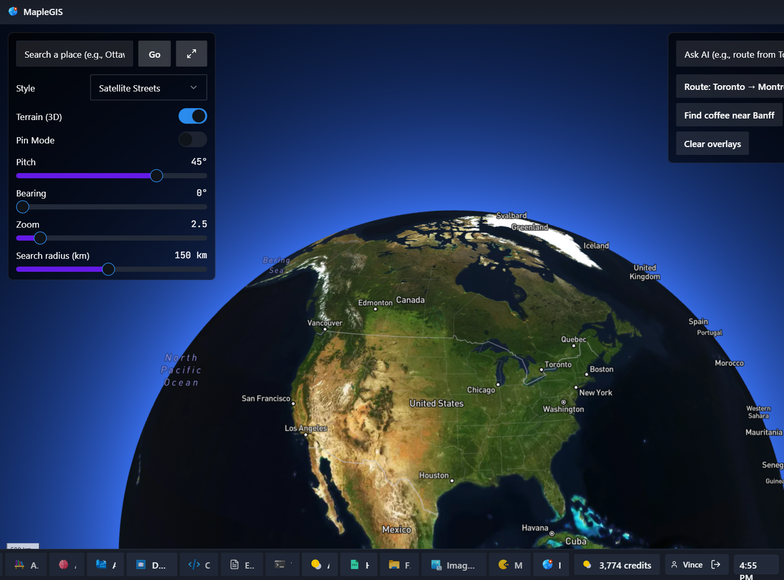This screenshot has height=580, width=784.
Task: Click the Bearing slider handle
Action: pos(23,207)
